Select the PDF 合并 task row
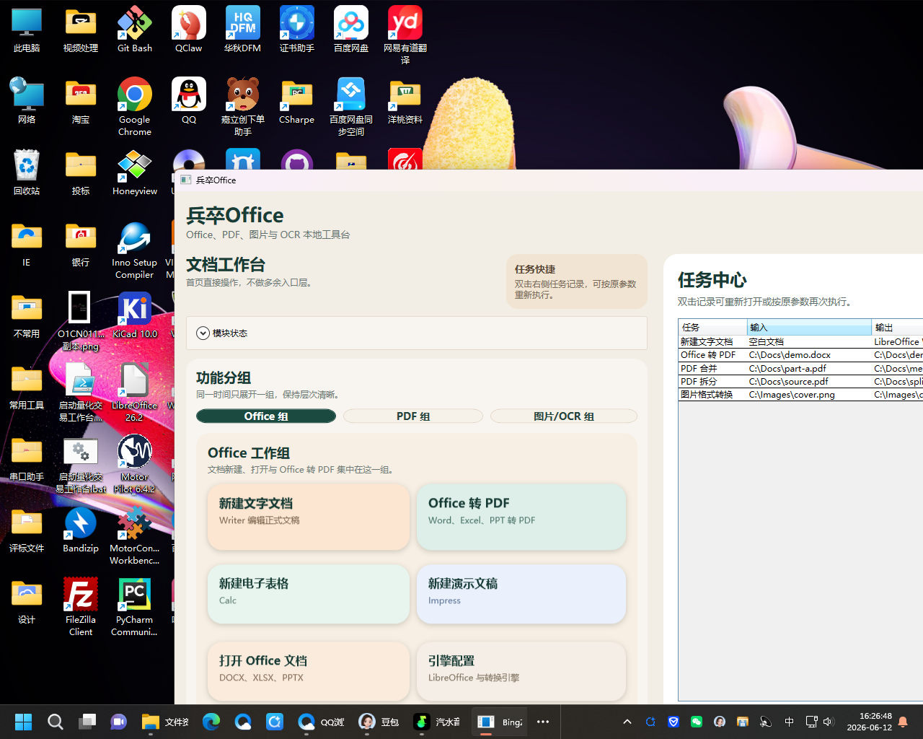Viewport: 923px width, 739px height. coord(800,368)
